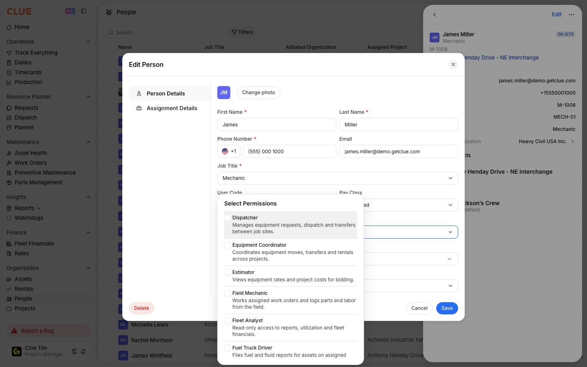
Task: Collapse the Finance sidebar section
Action: pos(88,232)
